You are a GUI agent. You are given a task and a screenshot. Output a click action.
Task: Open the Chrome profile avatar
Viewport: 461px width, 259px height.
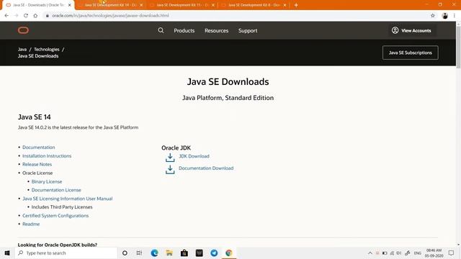click(x=445, y=16)
